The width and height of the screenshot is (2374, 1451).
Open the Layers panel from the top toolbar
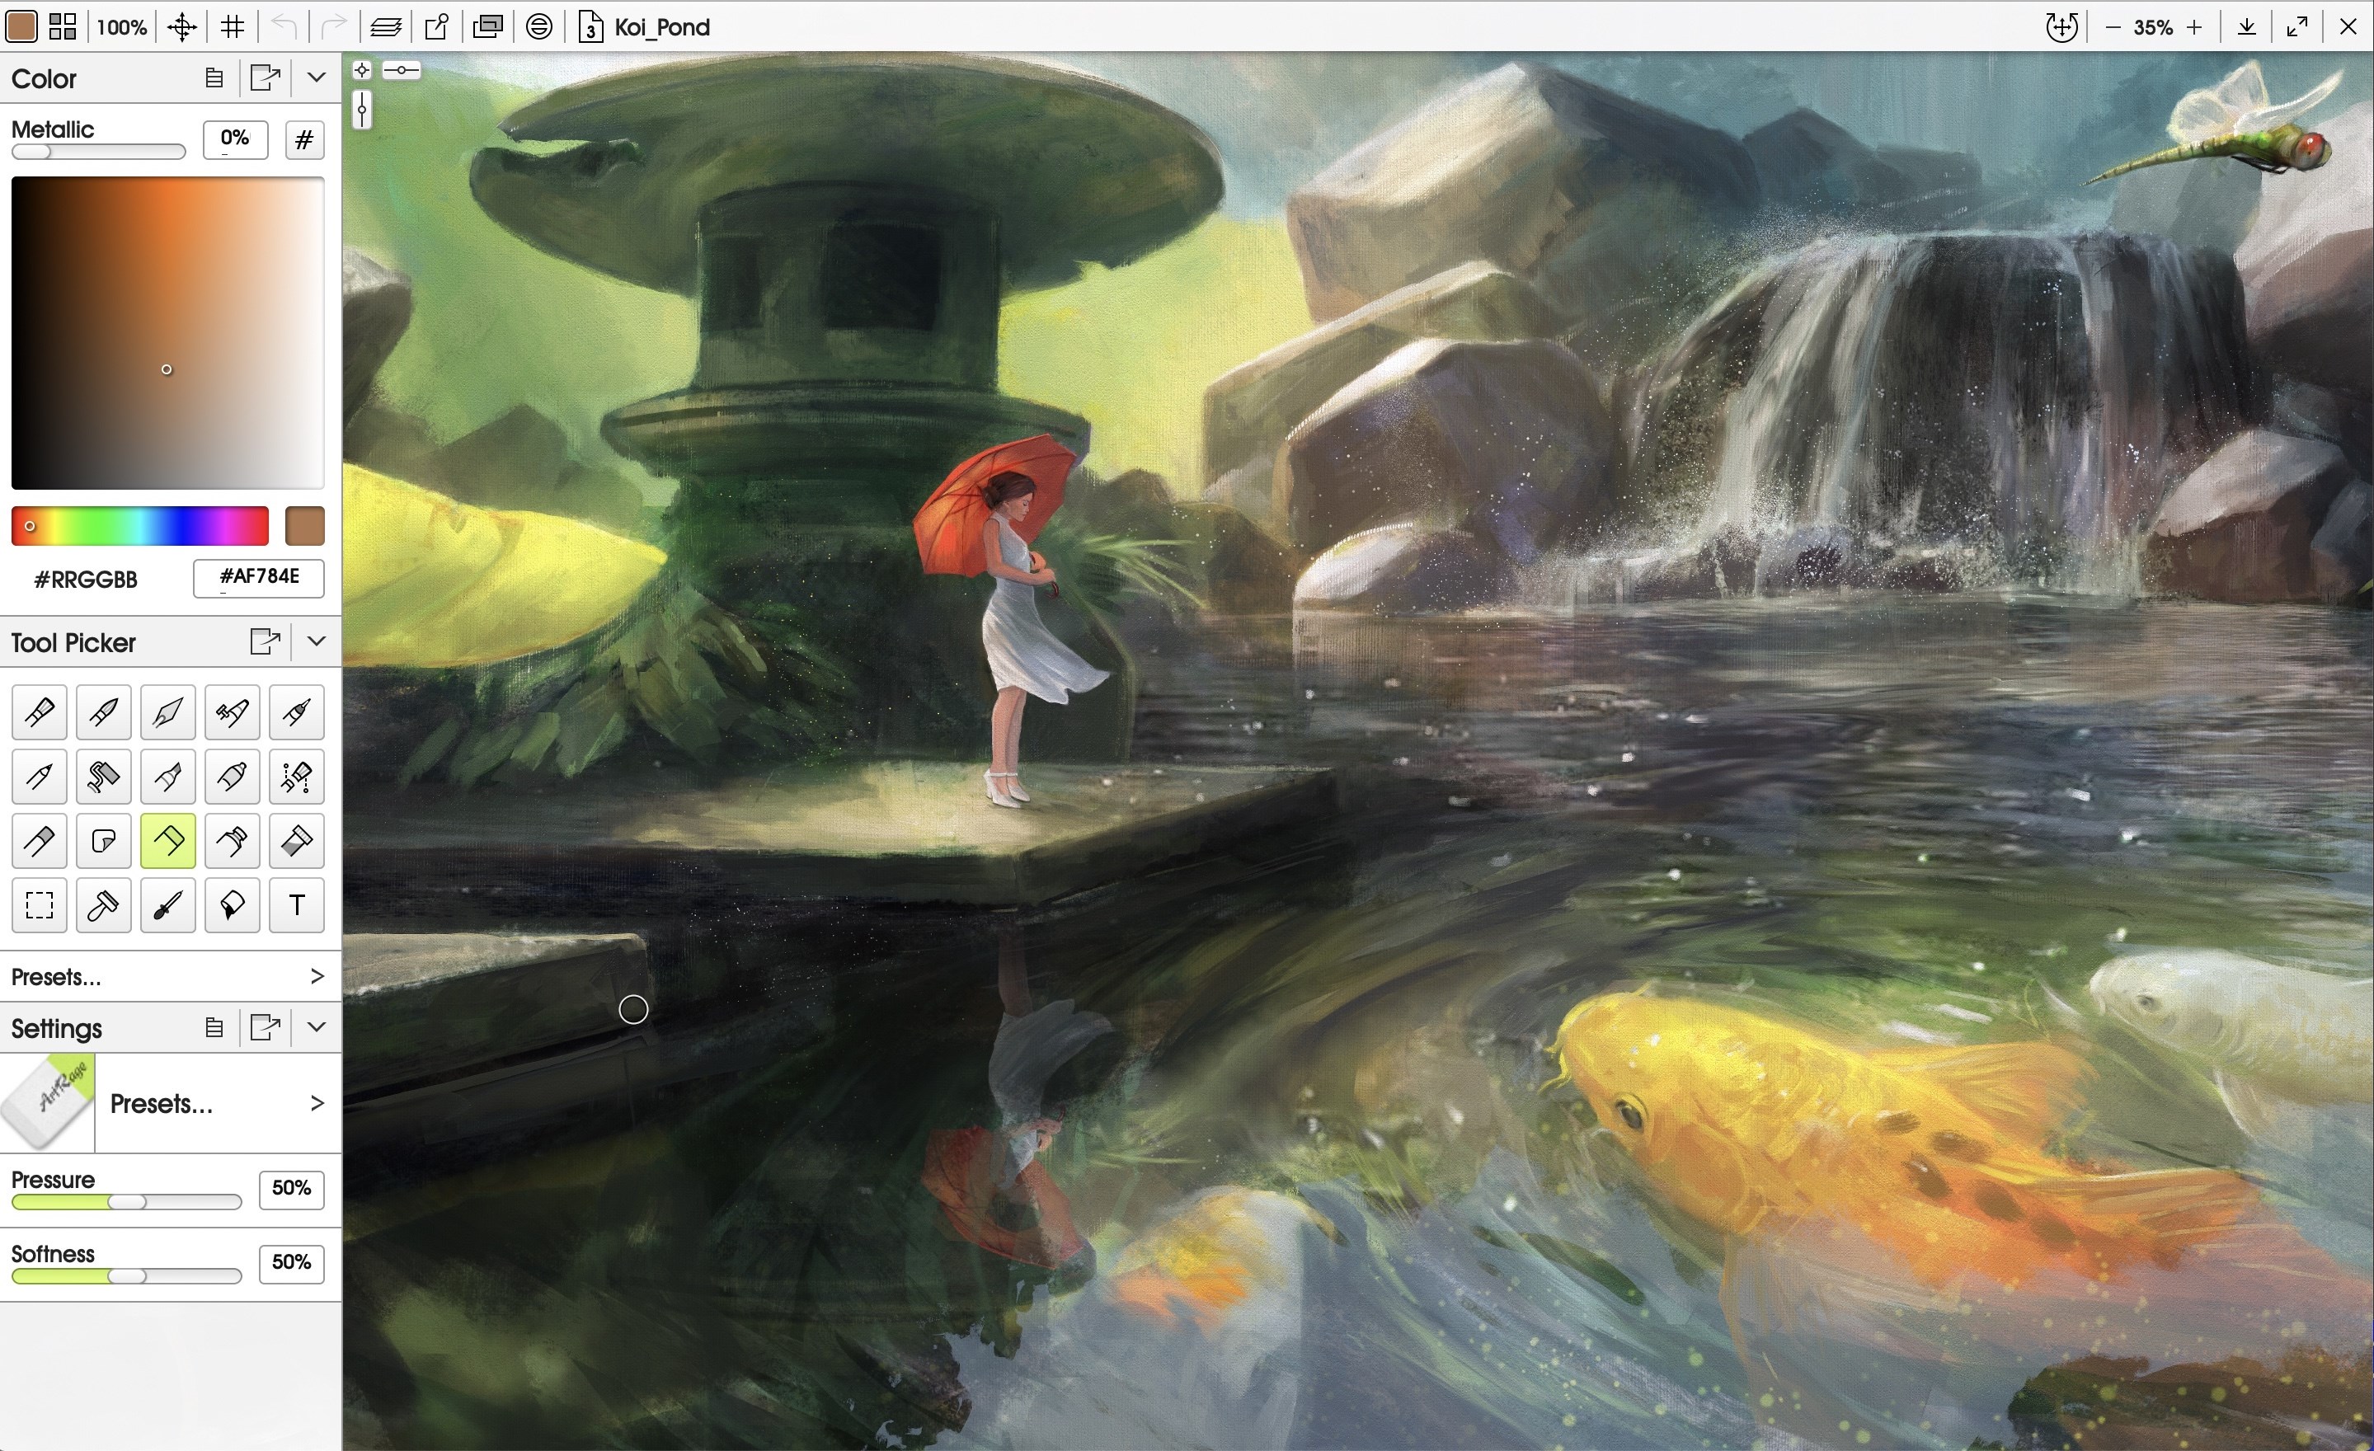(x=387, y=26)
